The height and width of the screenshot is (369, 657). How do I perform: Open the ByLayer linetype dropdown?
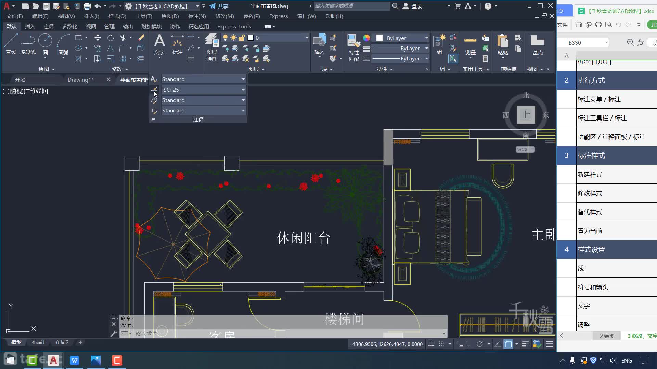426,58
